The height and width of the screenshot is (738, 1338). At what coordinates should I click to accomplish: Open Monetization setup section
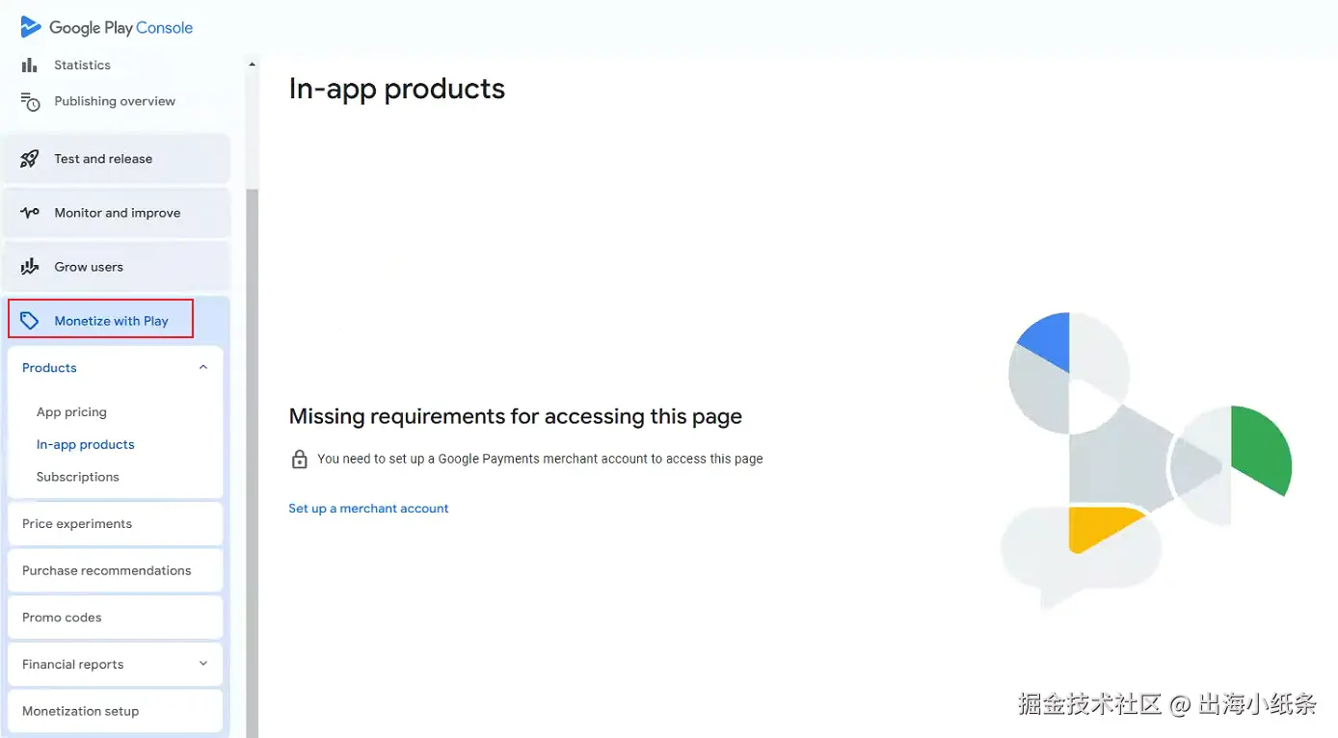coord(80,711)
